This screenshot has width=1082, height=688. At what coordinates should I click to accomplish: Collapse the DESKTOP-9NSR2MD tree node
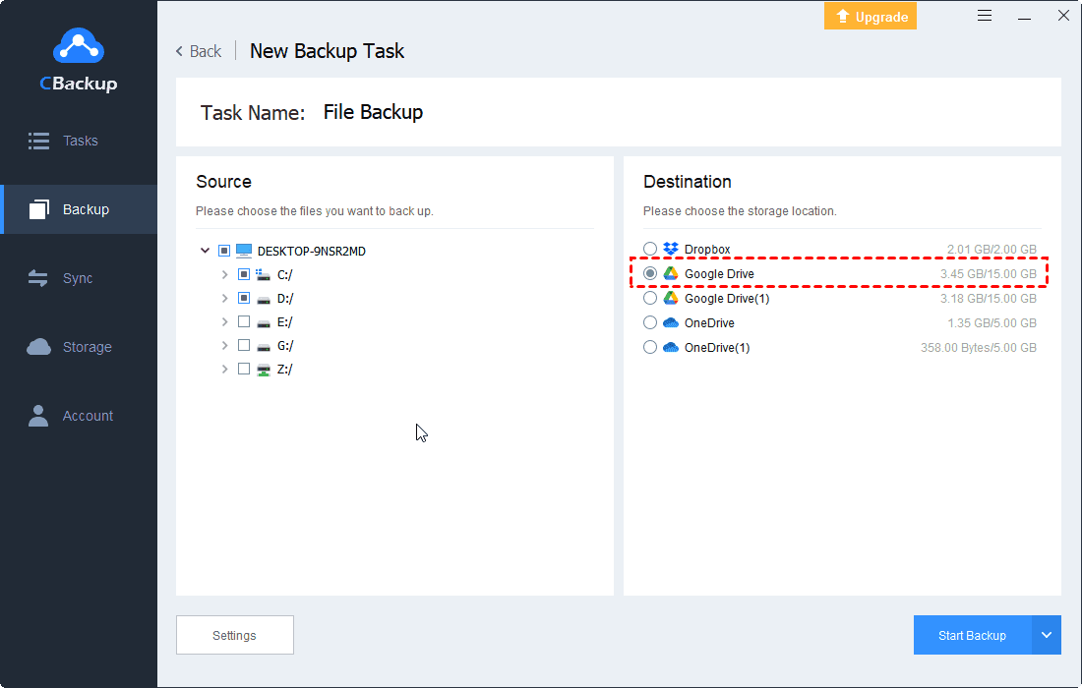pyautogui.click(x=205, y=251)
